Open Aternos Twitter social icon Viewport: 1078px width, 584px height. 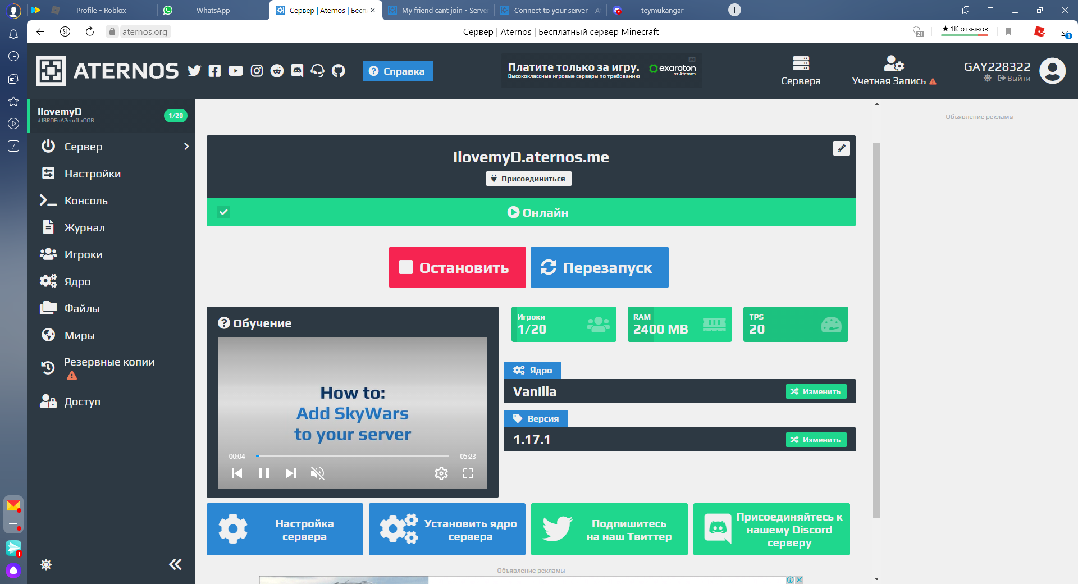(x=194, y=71)
